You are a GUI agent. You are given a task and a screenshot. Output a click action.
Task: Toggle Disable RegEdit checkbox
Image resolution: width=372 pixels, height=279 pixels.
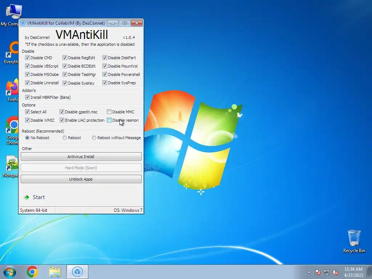(65, 58)
